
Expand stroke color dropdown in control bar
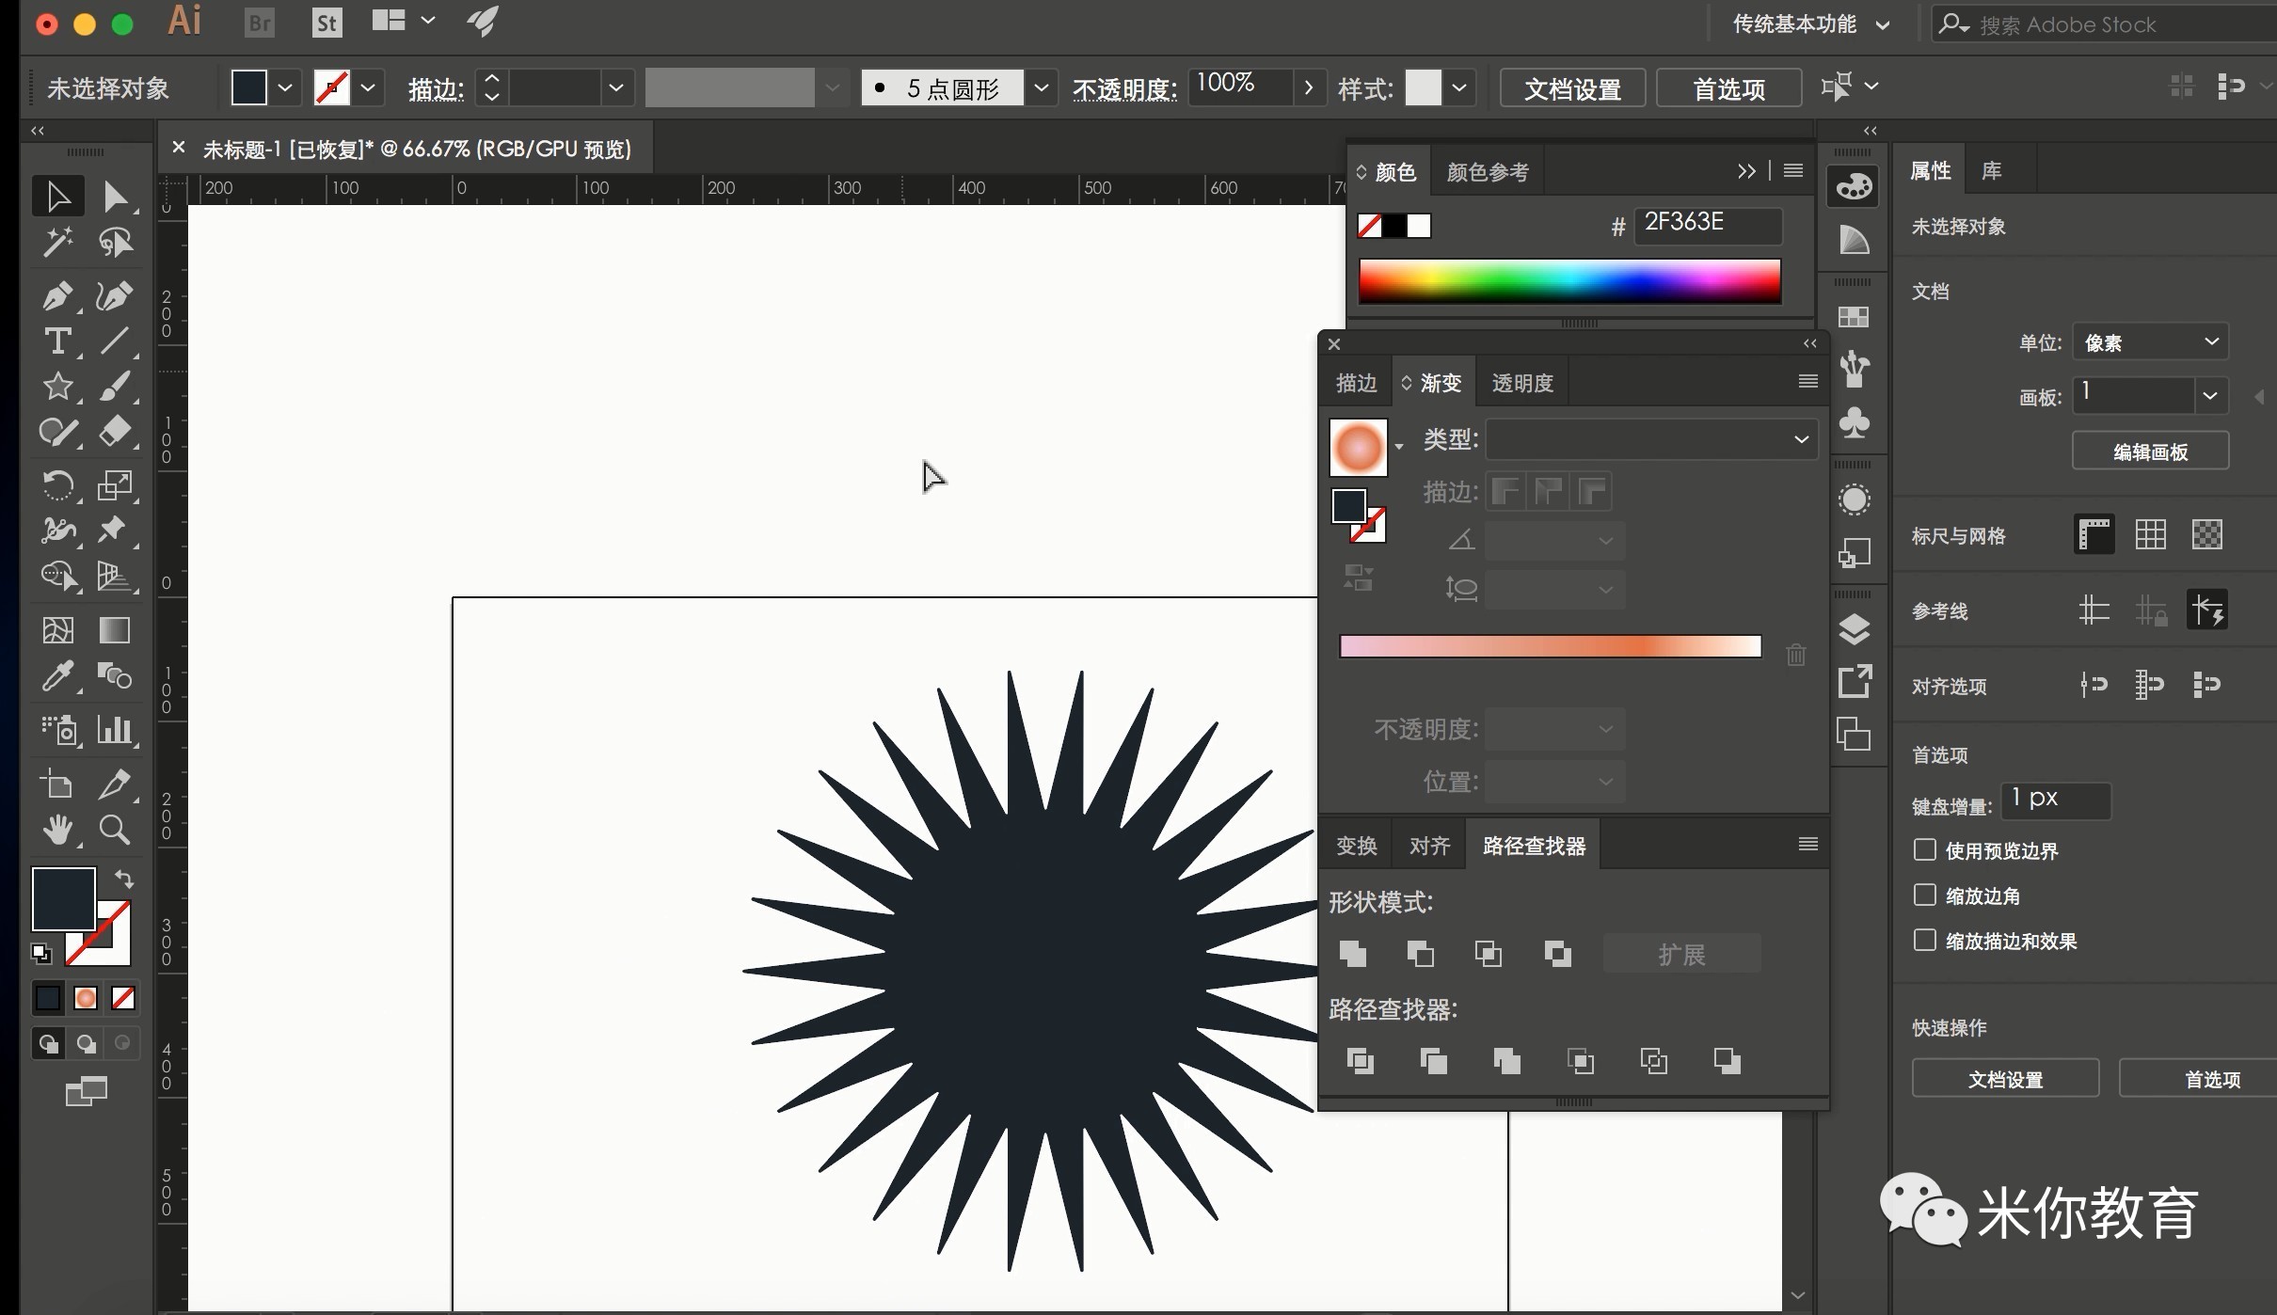368,88
